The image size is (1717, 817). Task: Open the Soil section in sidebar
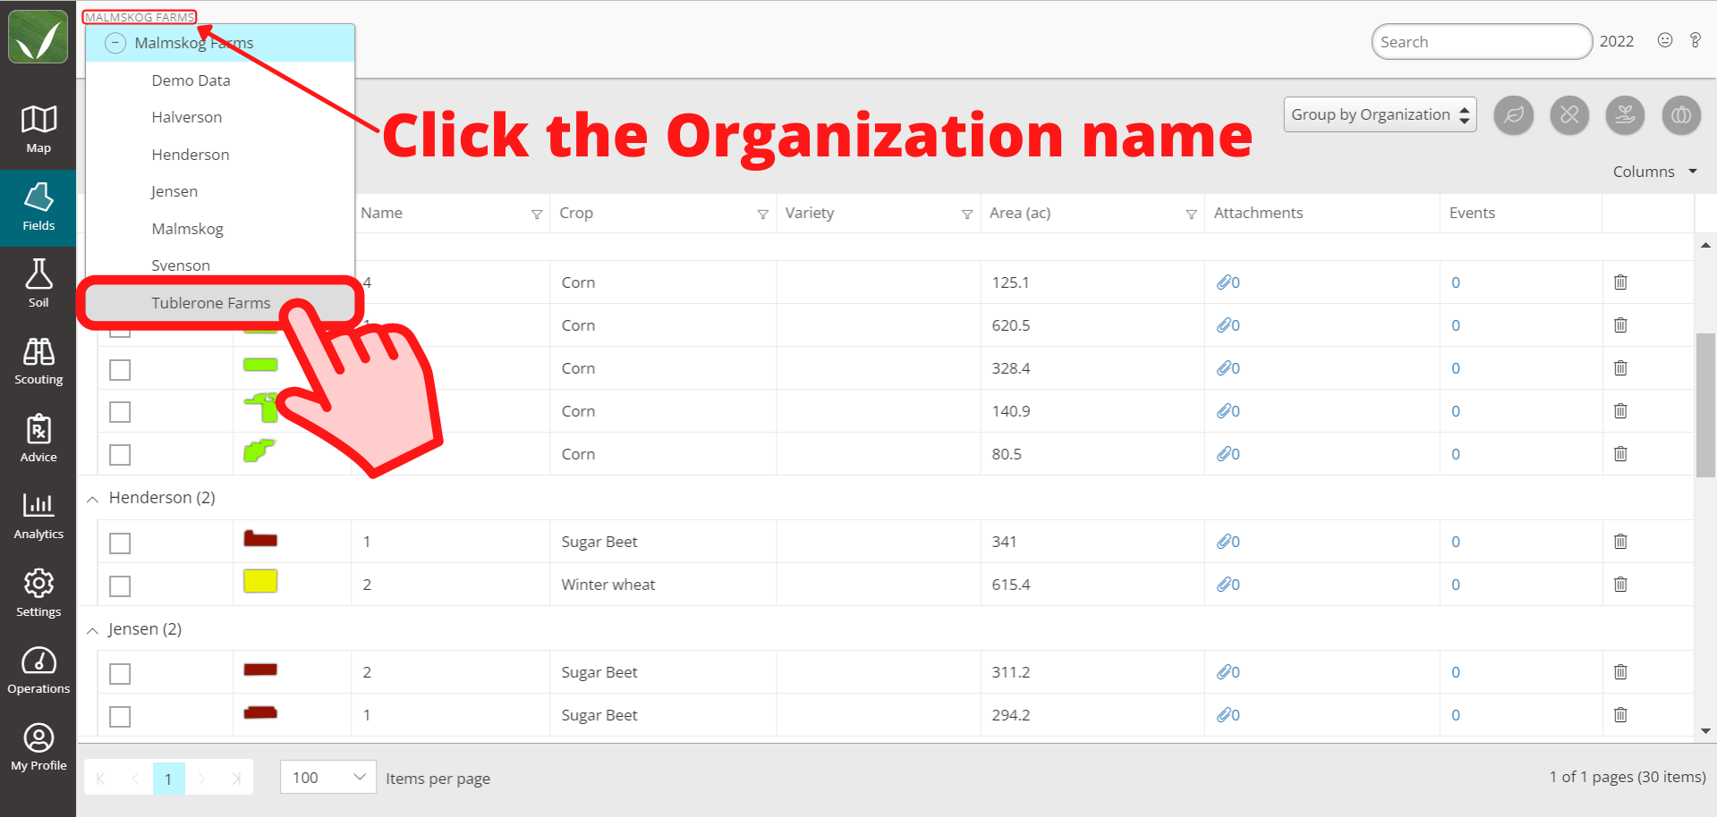pos(38,283)
